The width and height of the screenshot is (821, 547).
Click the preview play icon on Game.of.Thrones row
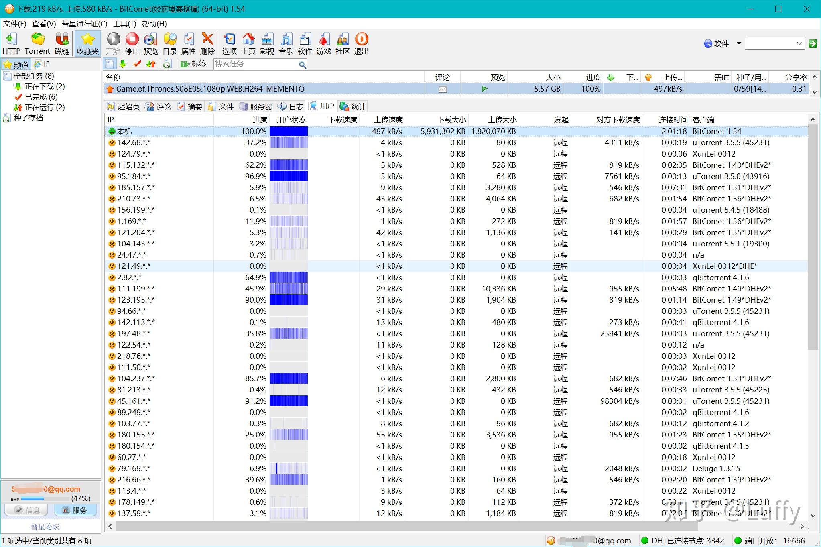(x=484, y=89)
